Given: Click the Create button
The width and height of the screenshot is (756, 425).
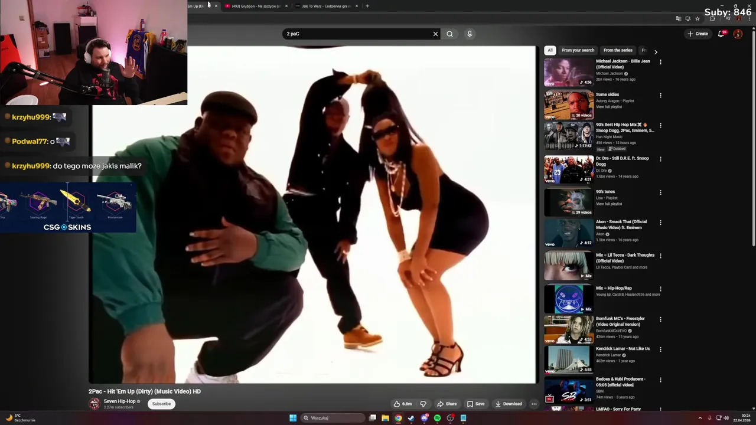Looking at the screenshot, I should click(x=698, y=34).
